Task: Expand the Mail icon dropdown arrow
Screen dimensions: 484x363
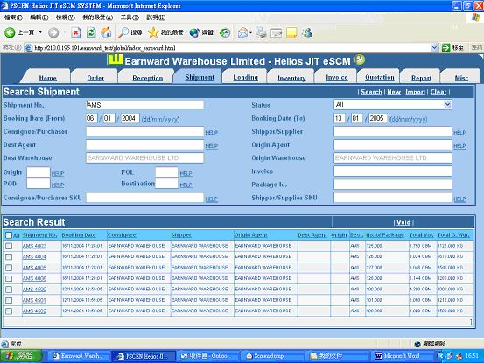Action: tap(250, 32)
